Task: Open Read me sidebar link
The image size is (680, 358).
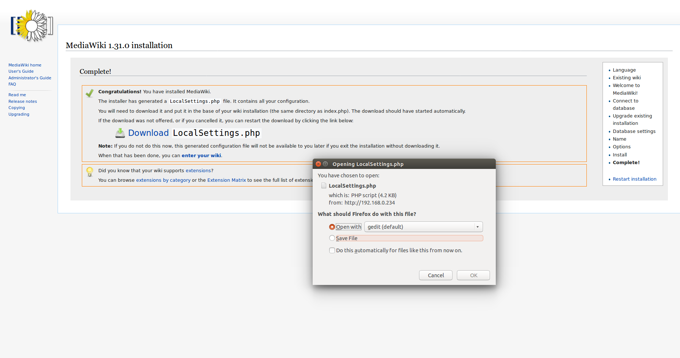Action: coord(17,95)
